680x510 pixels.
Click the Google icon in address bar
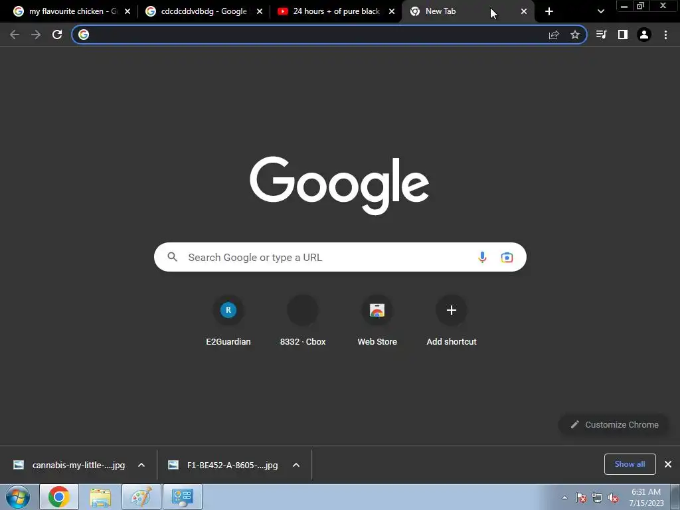coord(84,35)
